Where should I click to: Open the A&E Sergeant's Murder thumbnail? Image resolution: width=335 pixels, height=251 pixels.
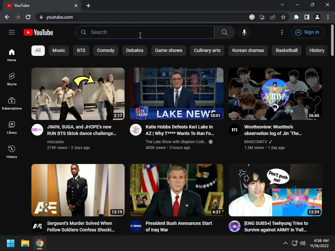point(78,190)
